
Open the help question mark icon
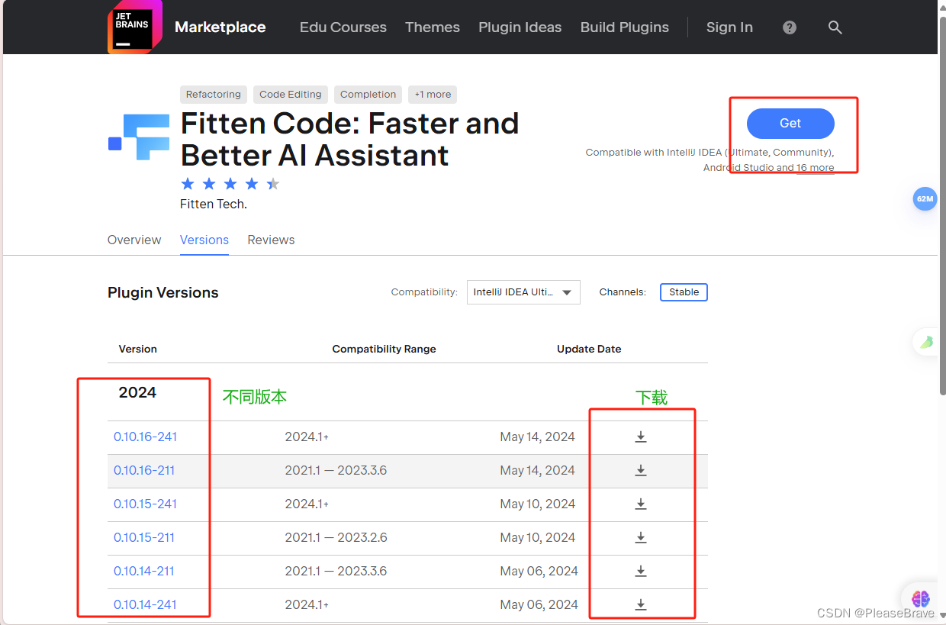click(x=790, y=27)
